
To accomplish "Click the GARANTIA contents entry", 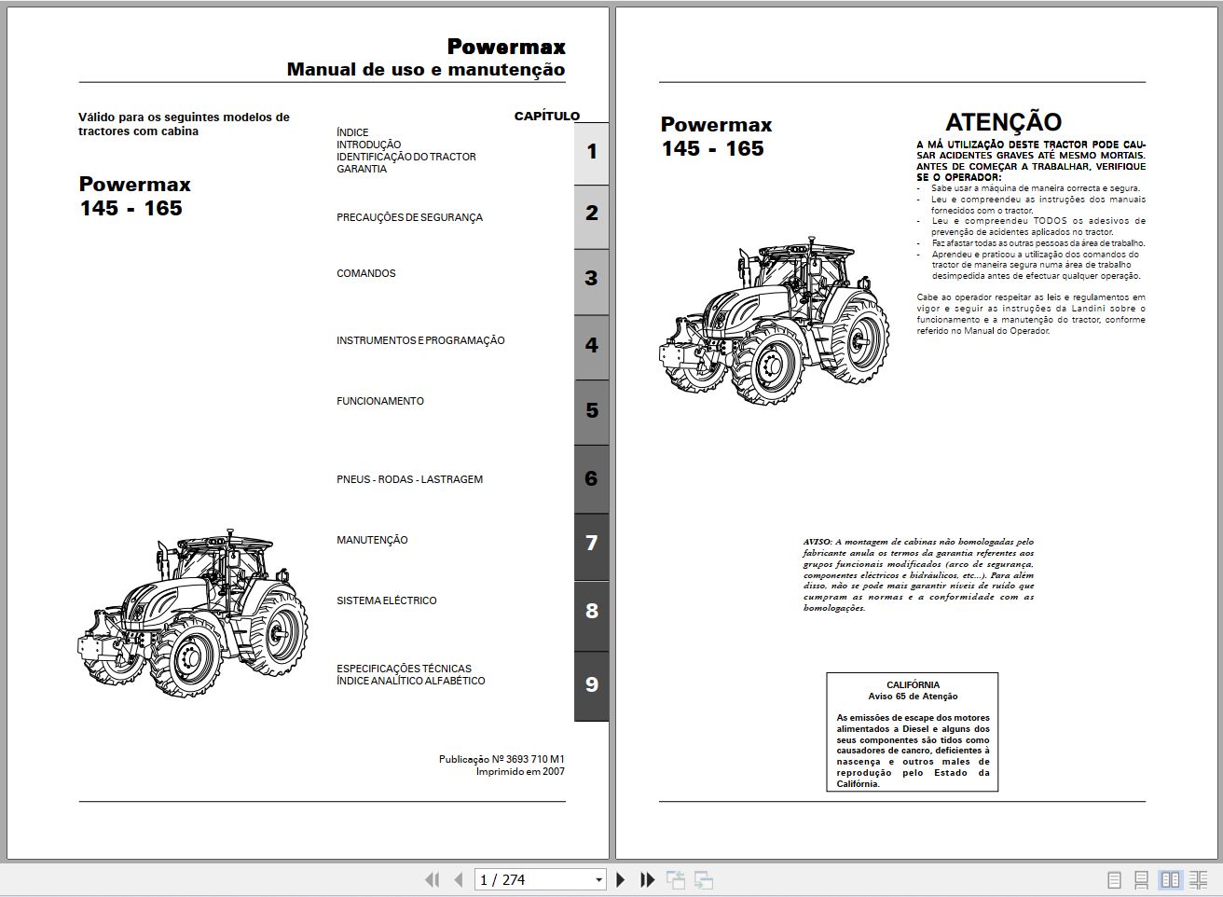I will [x=362, y=169].
